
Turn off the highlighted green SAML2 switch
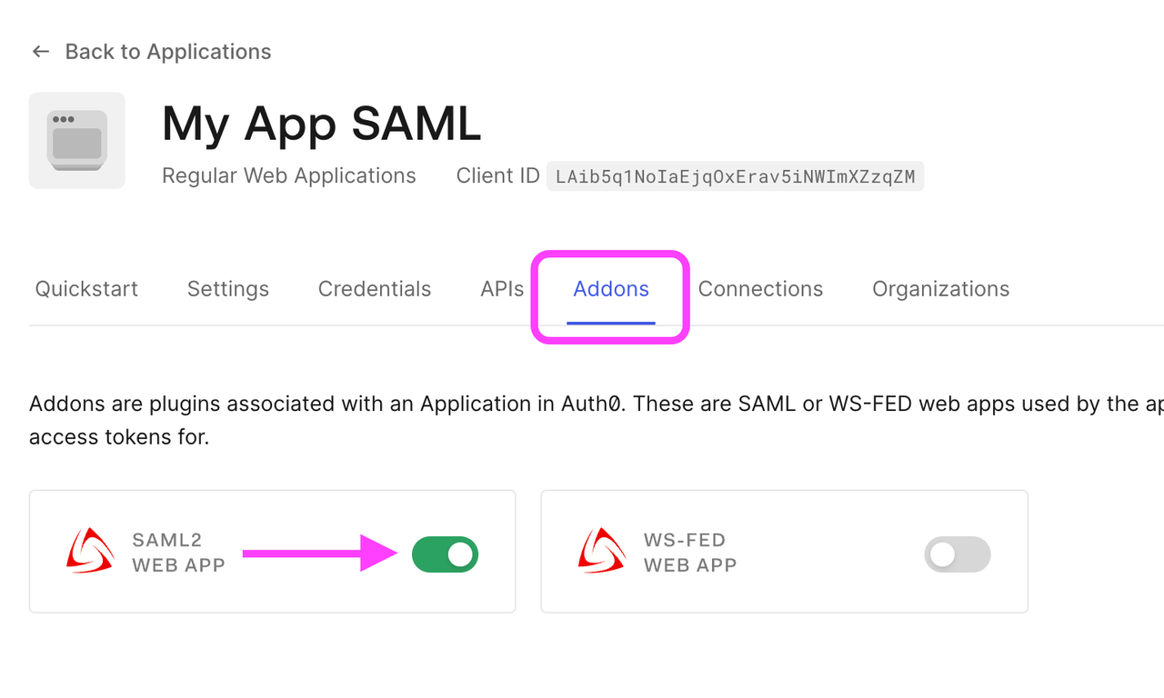(445, 554)
